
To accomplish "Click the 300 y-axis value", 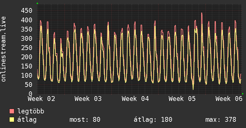I will pyautogui.click(x=27, y=38).
